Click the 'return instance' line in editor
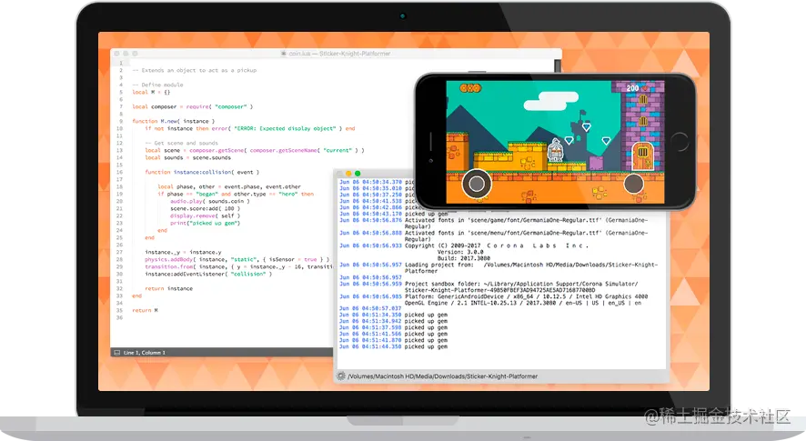806x441 pixels. click(168, 288)
